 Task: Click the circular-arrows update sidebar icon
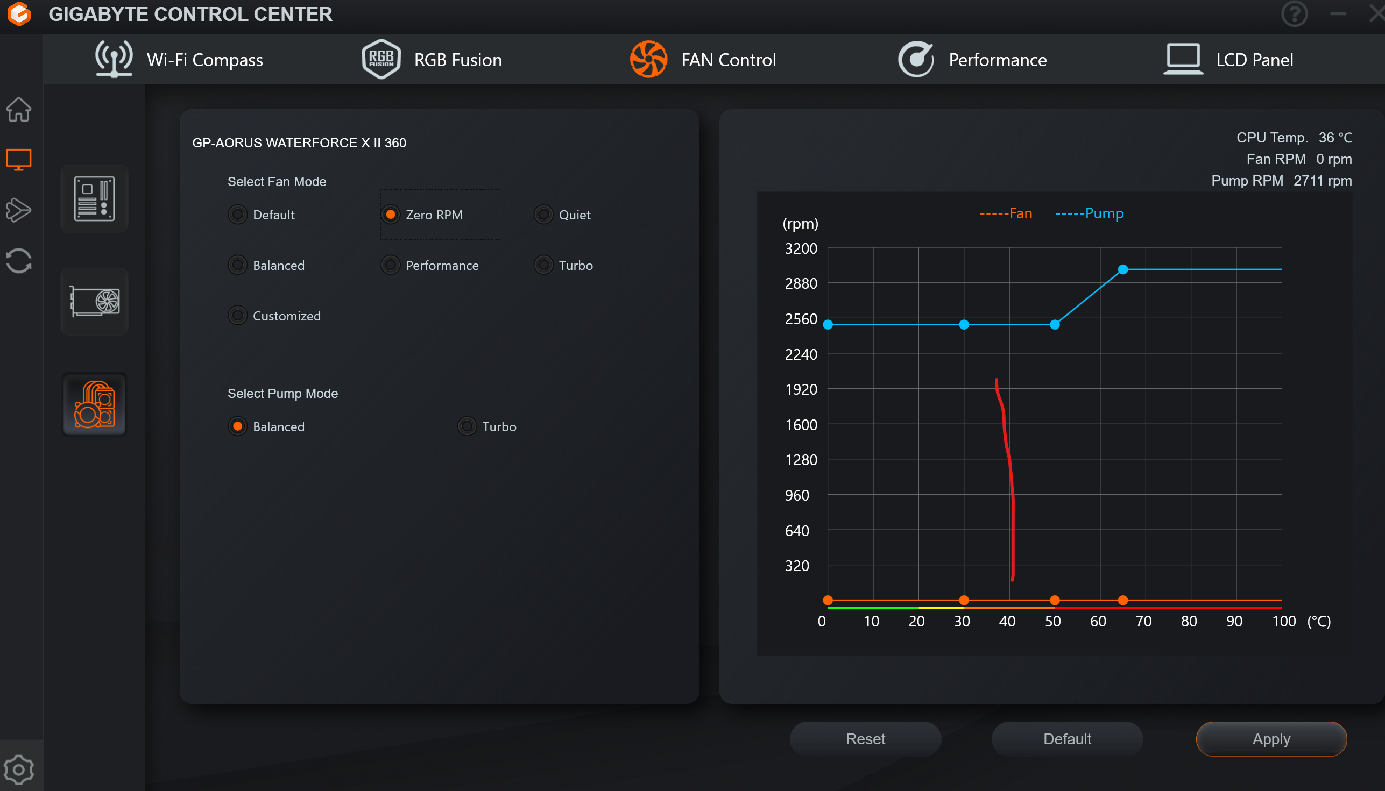pos(18,261)
